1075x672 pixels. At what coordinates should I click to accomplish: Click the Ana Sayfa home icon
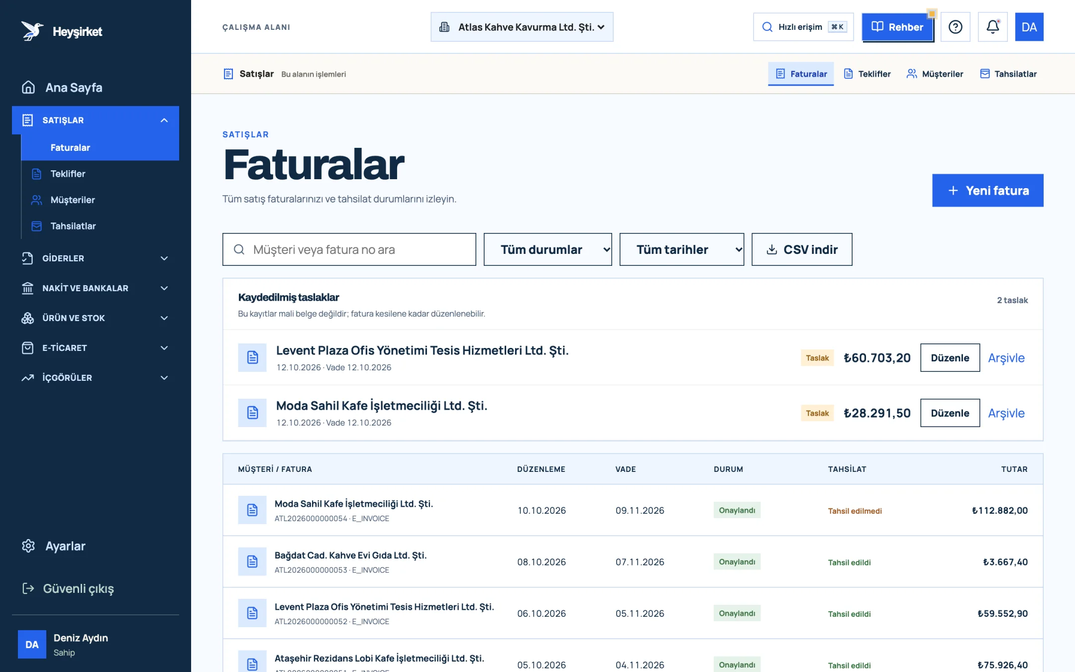click(28, 87)
